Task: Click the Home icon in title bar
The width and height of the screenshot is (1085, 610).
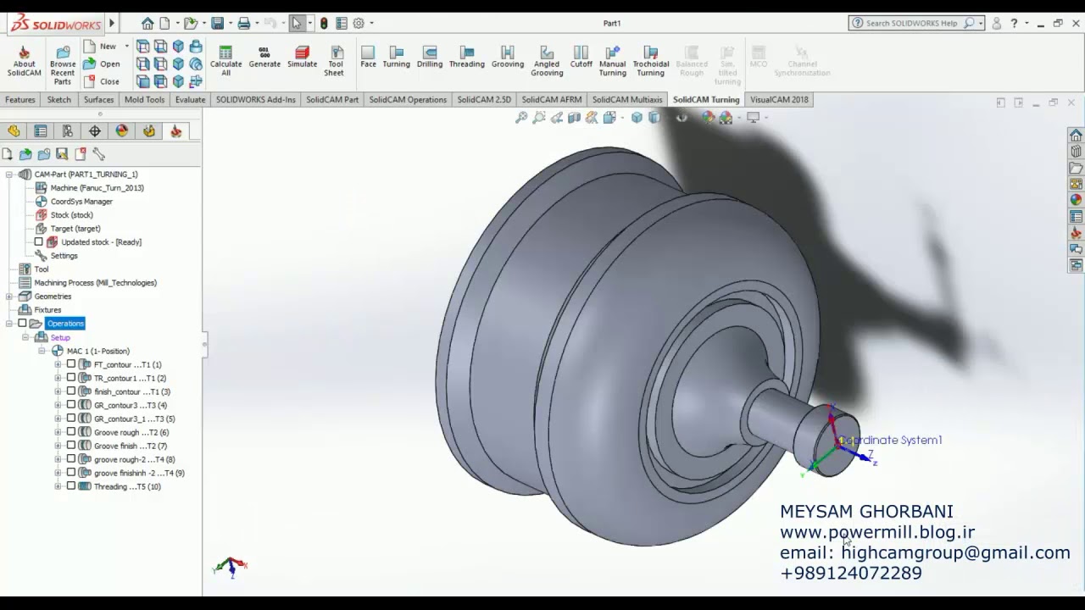Action: click(147, 24)
